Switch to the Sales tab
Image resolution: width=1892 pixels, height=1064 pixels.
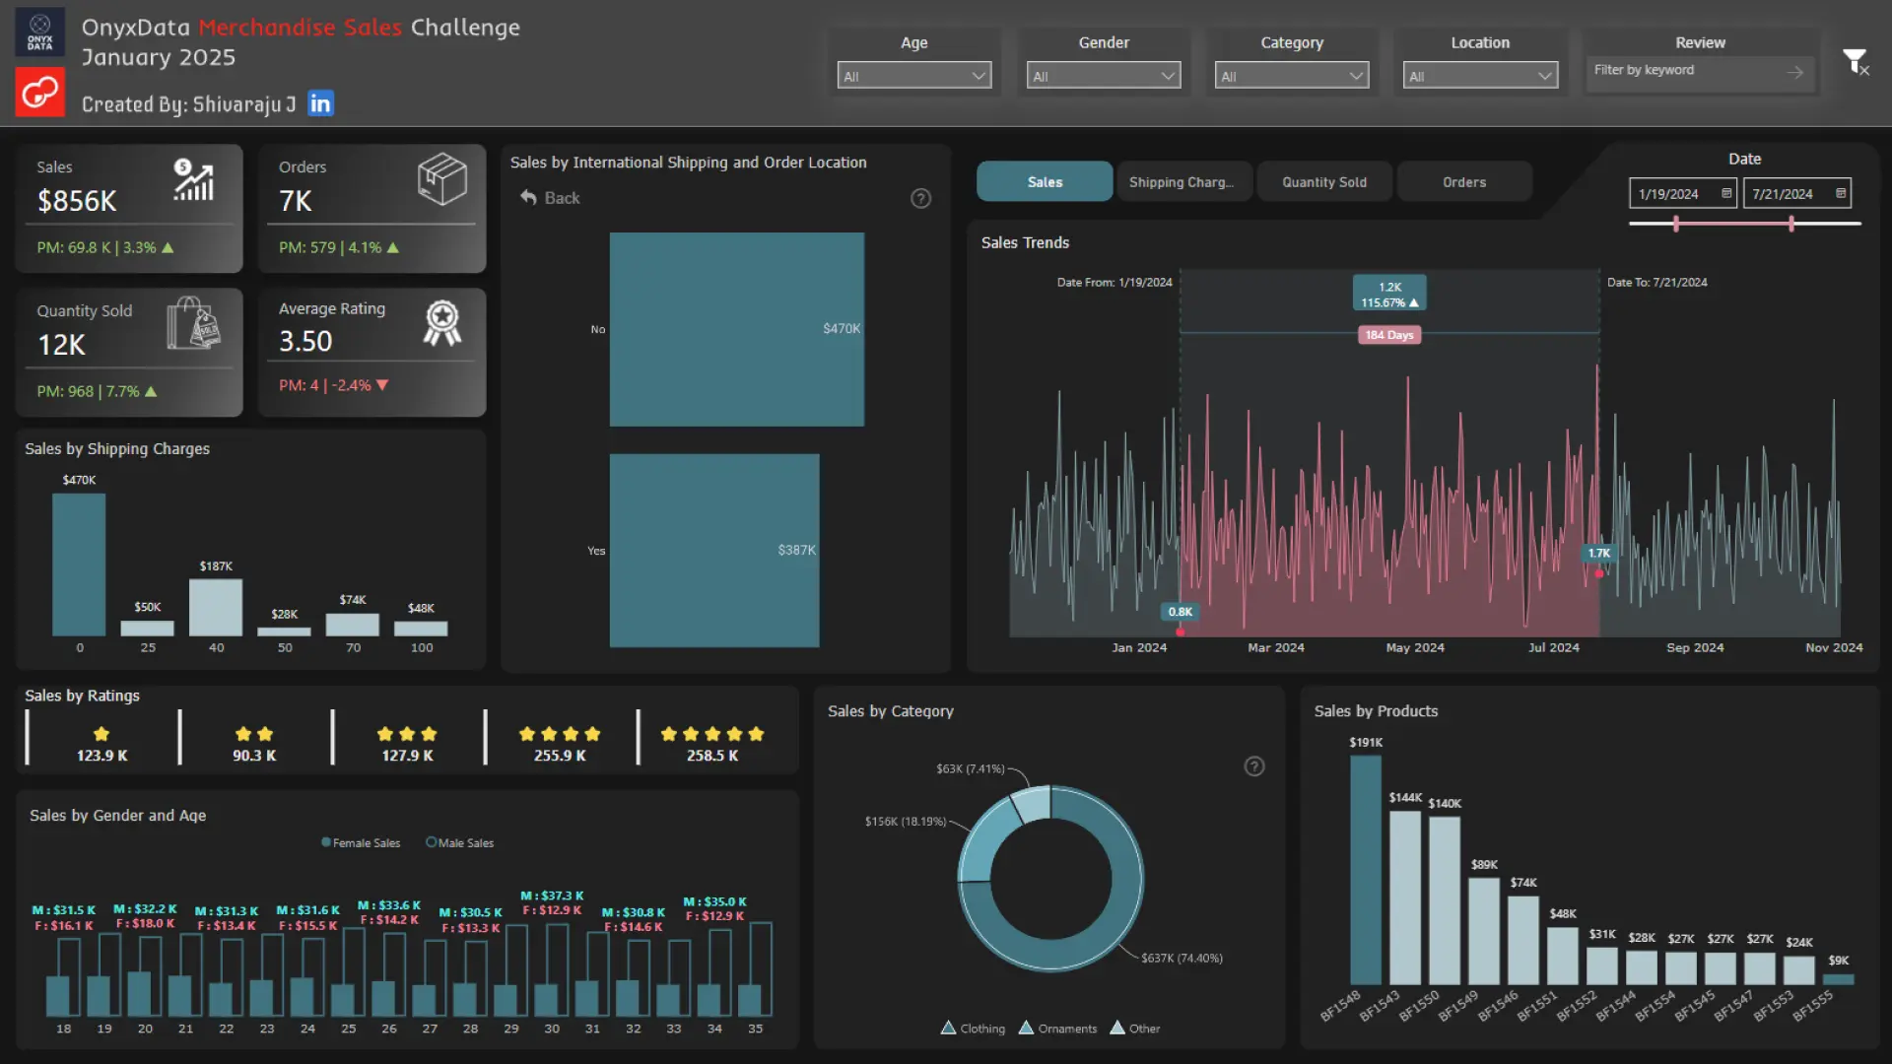click(x=1045, y=182)
